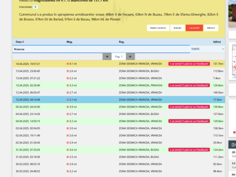The width and height of the screenshot is (236, 177).
Task: Click the 7.4km depth value
Action: tap(217, 78)
